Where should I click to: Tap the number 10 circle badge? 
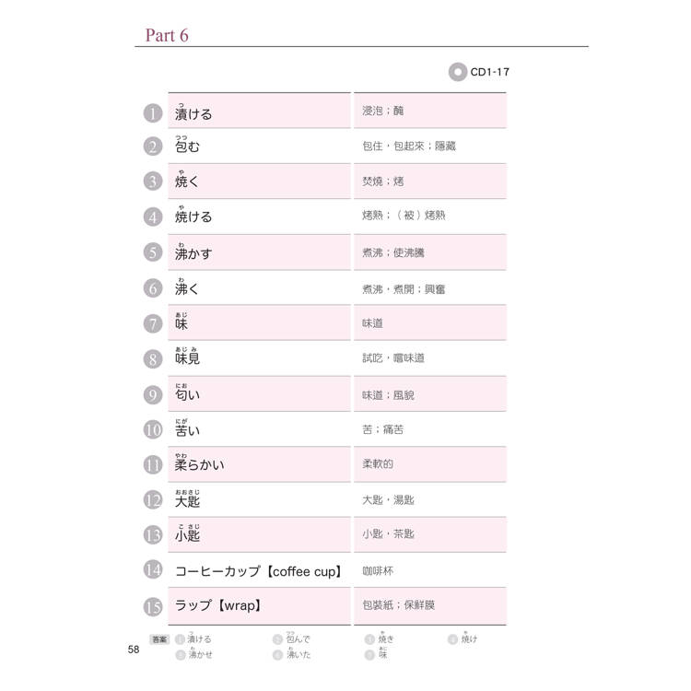pyautogui.click(x=153, y=429)
